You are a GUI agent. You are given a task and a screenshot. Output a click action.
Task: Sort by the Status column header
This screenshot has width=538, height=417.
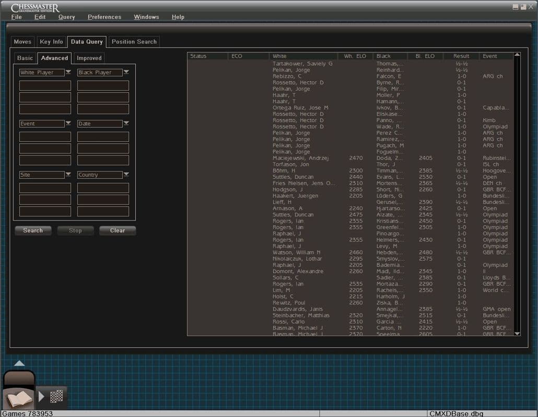click(207, 56)
